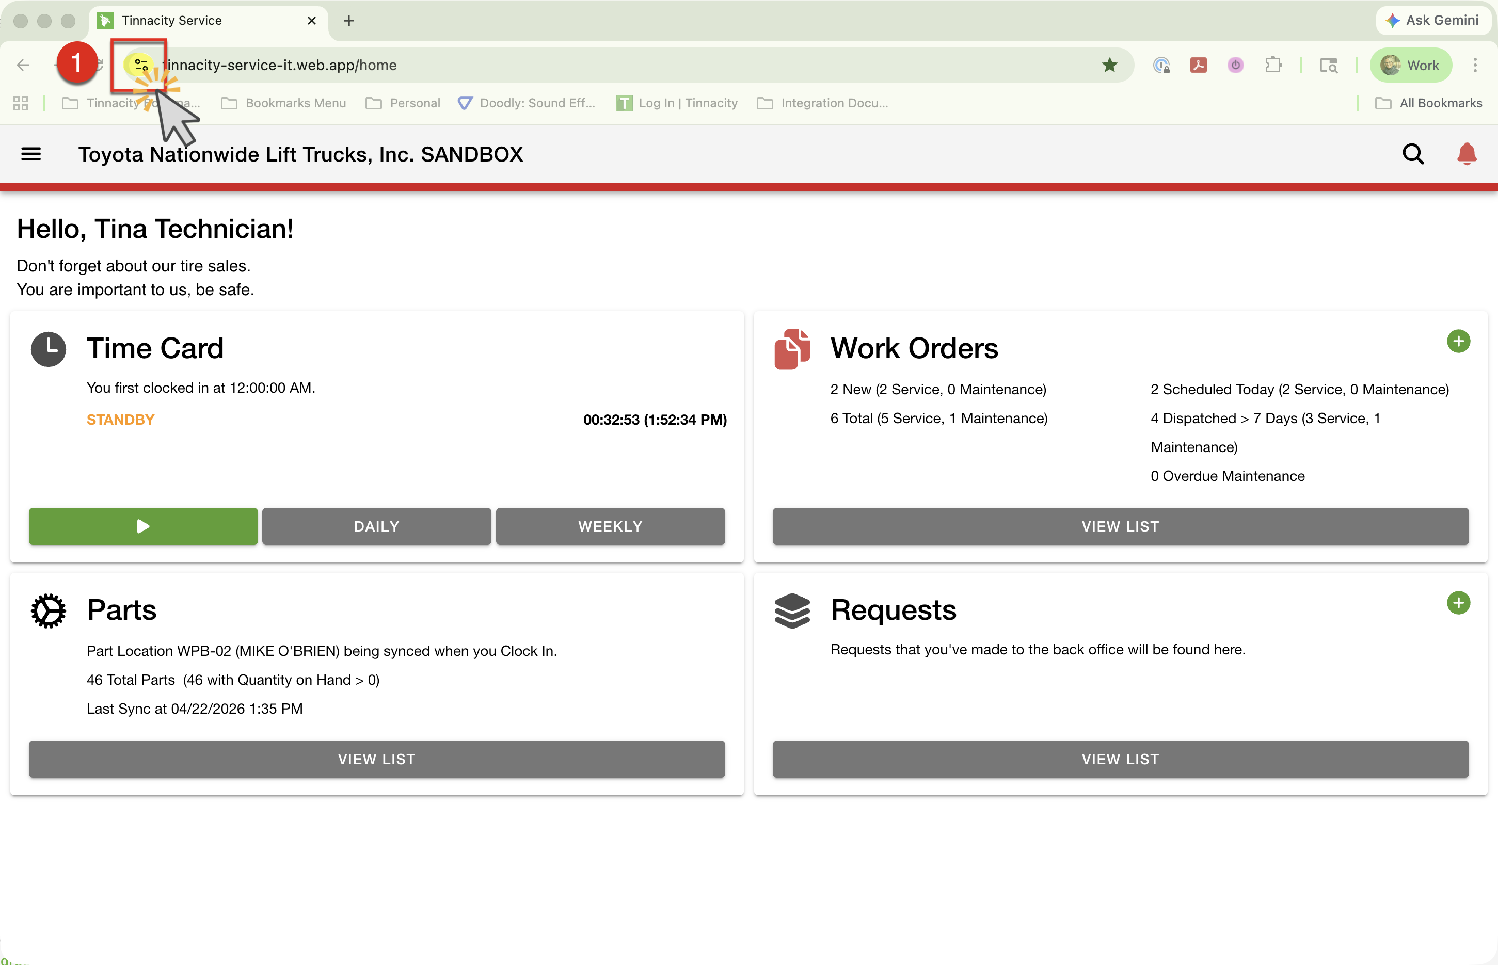
Task: Open notifications via red bell icon
Action: click(x=1466, y=154)
